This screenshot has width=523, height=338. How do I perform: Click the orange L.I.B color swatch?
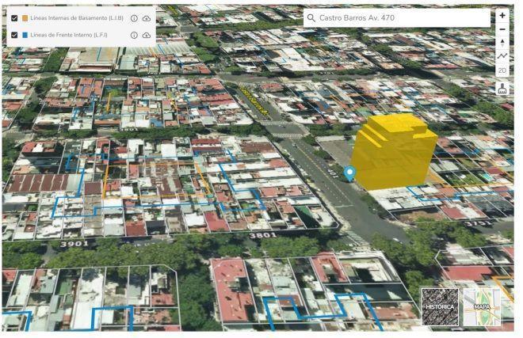pyautogui.click(x=25, y=18)
